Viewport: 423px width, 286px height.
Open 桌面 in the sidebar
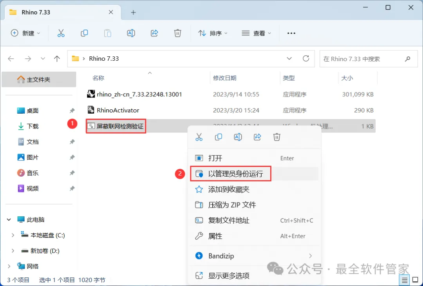(33, 110)
